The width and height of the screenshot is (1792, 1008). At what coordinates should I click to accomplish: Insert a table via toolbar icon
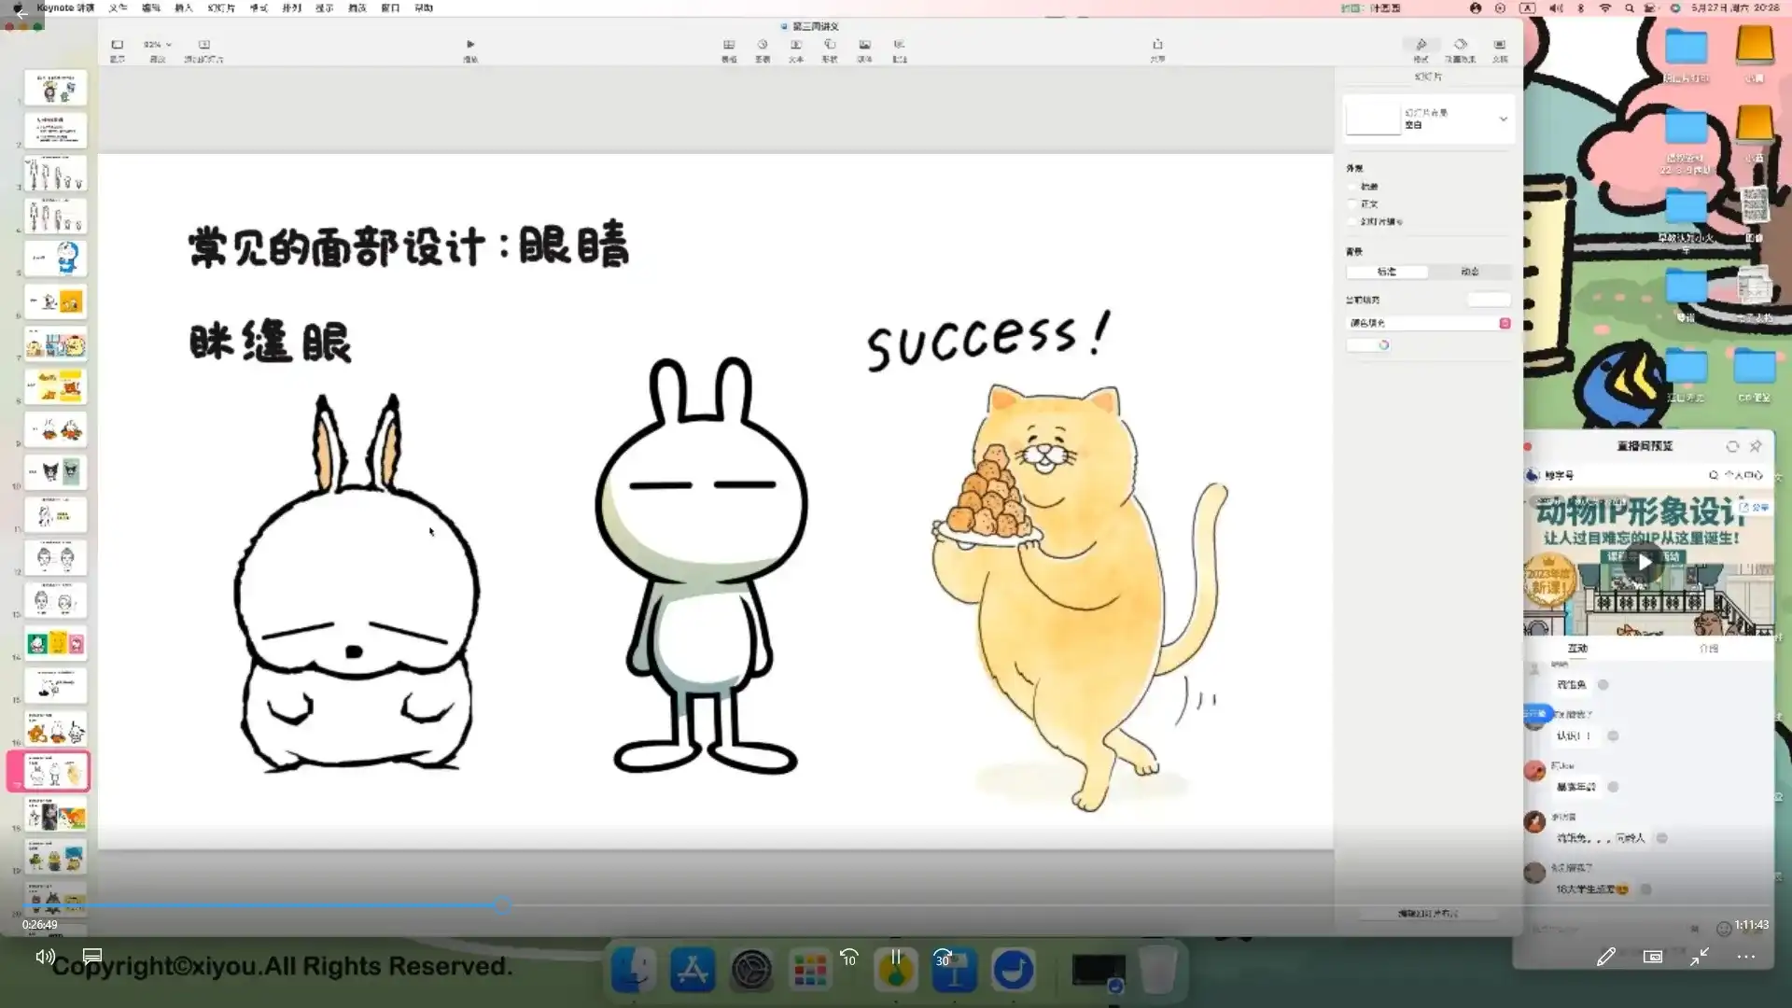(x=729, y=45)
